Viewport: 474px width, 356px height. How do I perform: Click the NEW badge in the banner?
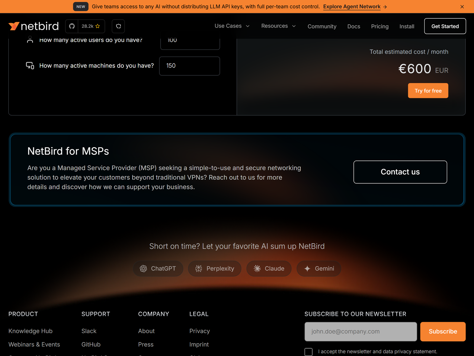click(x=81, y=7)
